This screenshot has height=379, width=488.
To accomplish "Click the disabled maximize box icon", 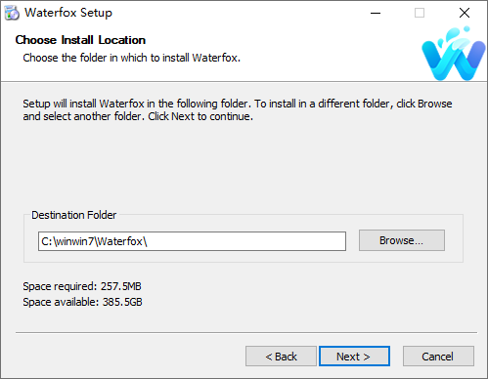I will coord(420,13).
